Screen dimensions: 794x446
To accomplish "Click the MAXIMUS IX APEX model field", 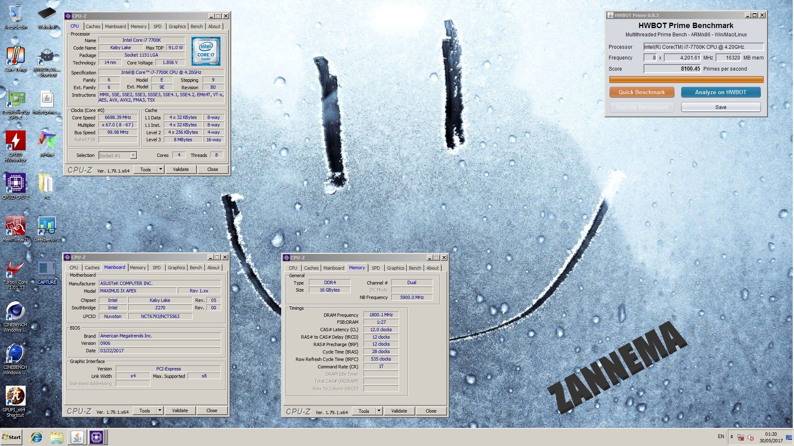I will tap(138, 291).
